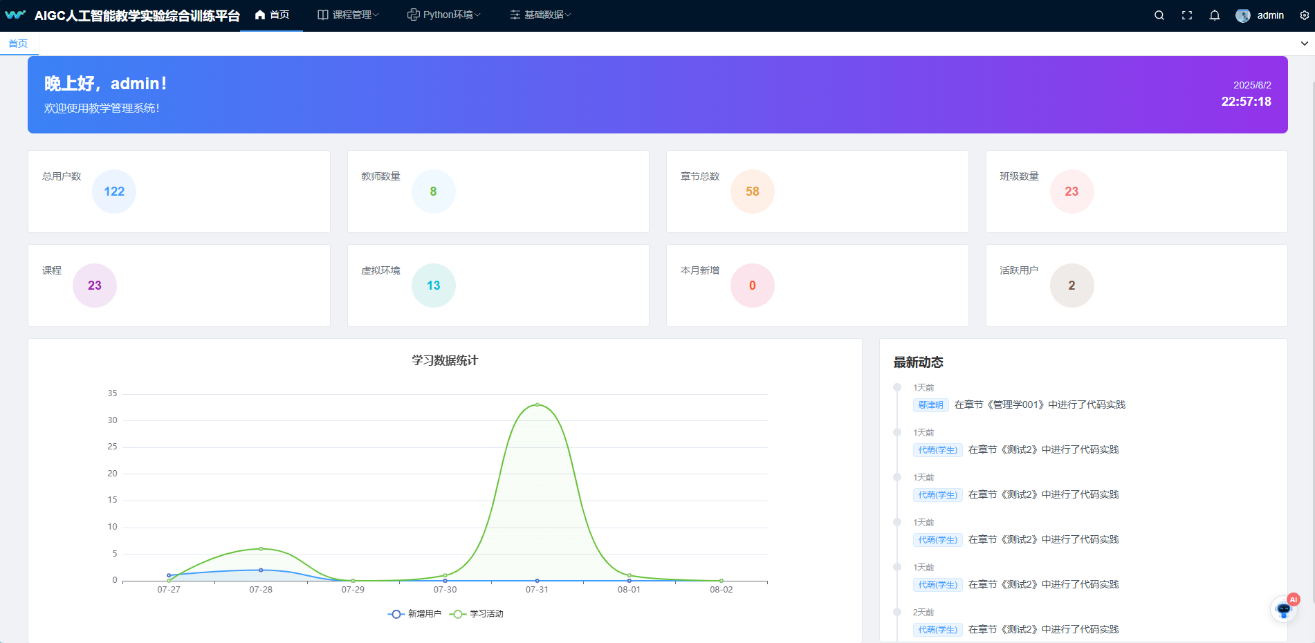
Task: Click the 07-31 peak data point
Action: 537,404
